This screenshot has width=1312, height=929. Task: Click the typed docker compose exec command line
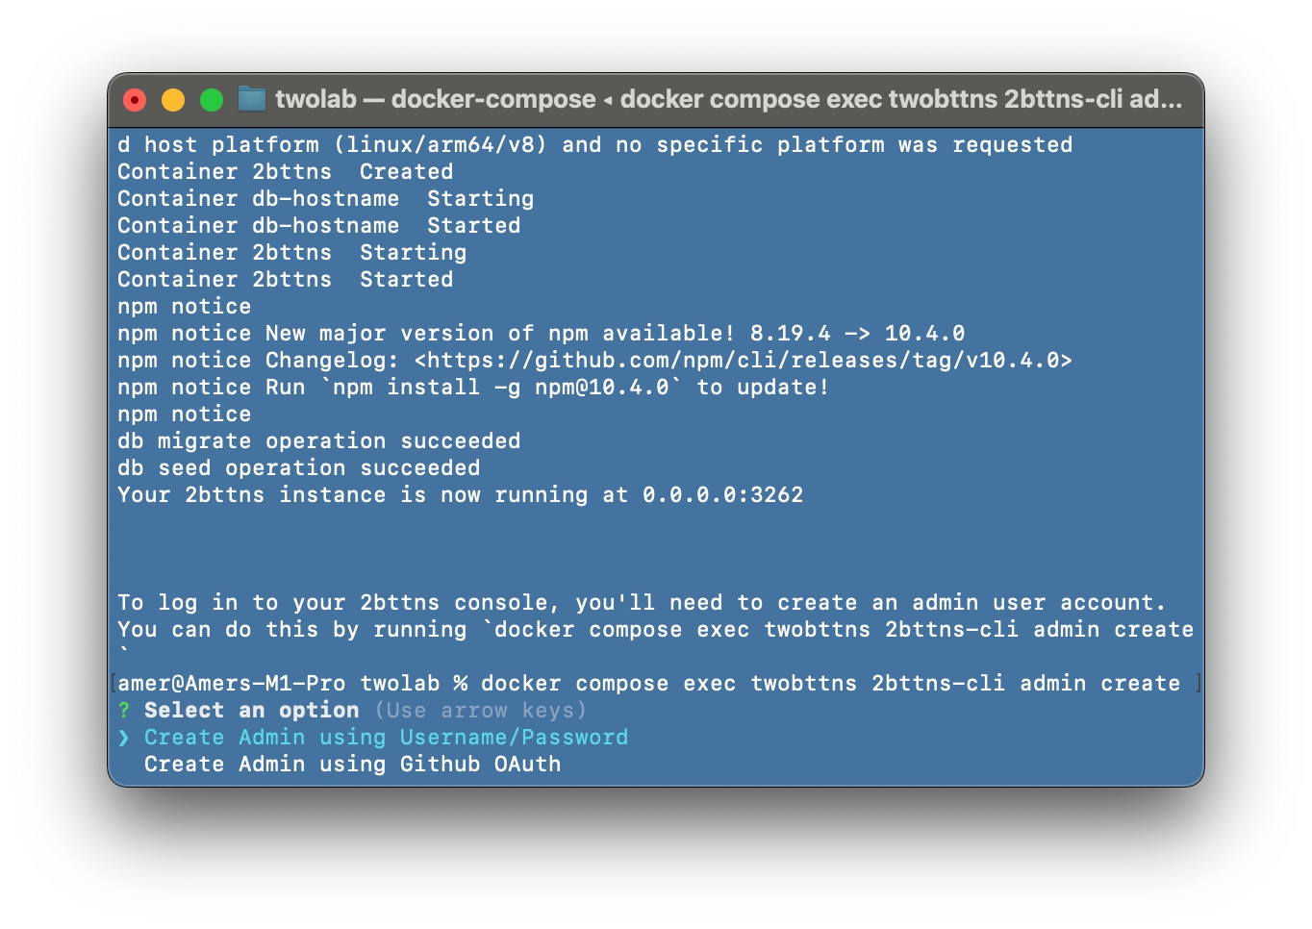[x=830, y=684]
